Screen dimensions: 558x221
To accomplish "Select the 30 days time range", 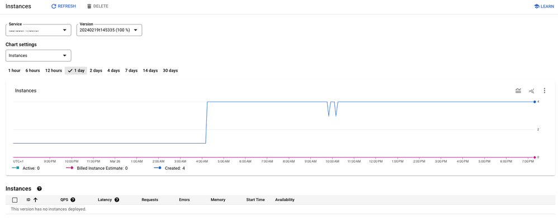I will pos(170,71).
